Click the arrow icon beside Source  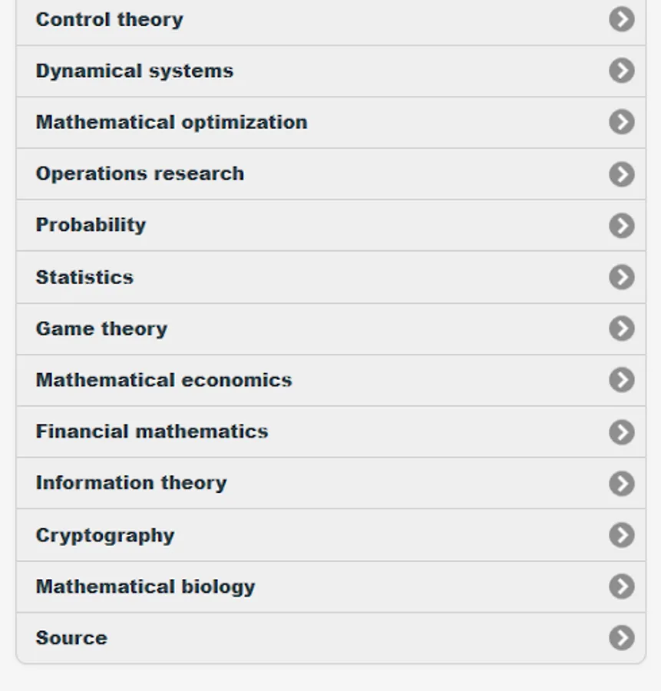tap(622, 638)
